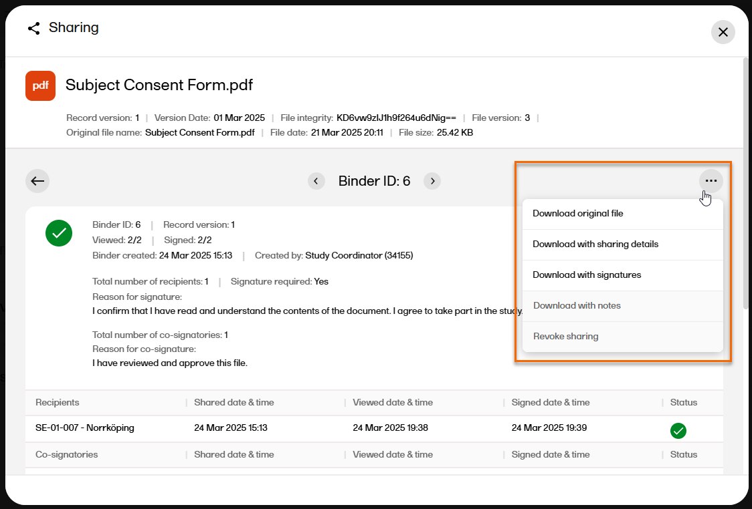Select Revoke sharing from menu
The image size is (752, 509).
565,337
